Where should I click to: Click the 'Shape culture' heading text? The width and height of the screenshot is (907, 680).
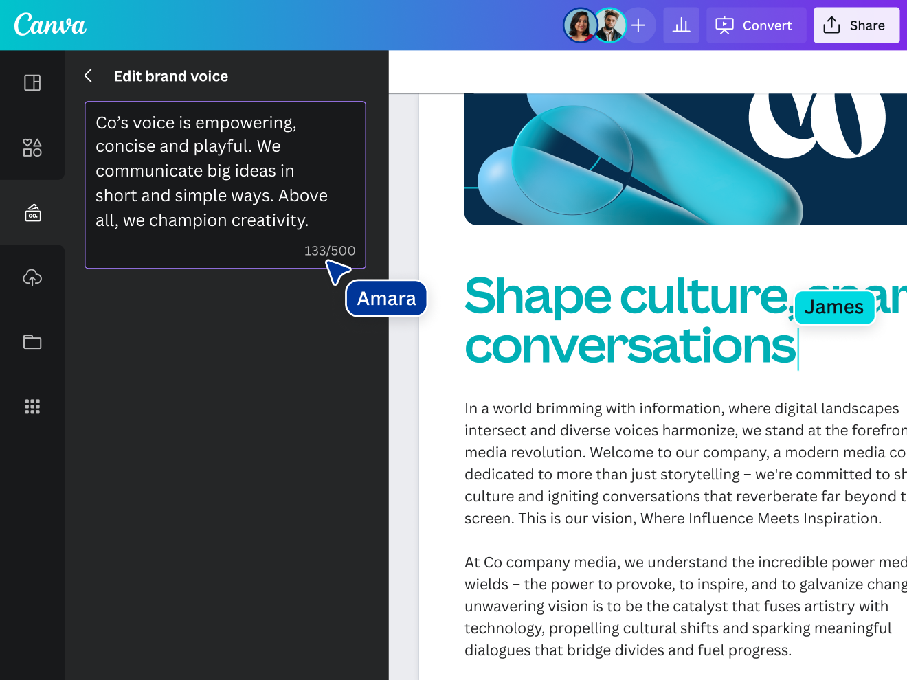tap(625, 297)
